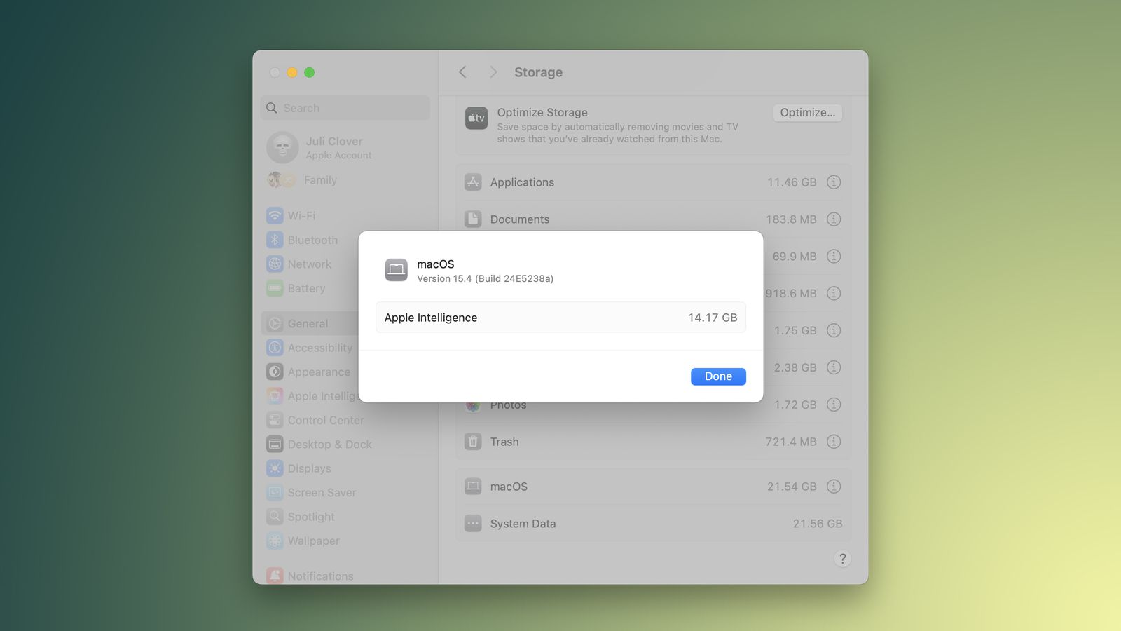This screenshot has height=631, width=1121.
Task: Click the Apple TV icon in Optimize Storage
Action: point(476,118)
